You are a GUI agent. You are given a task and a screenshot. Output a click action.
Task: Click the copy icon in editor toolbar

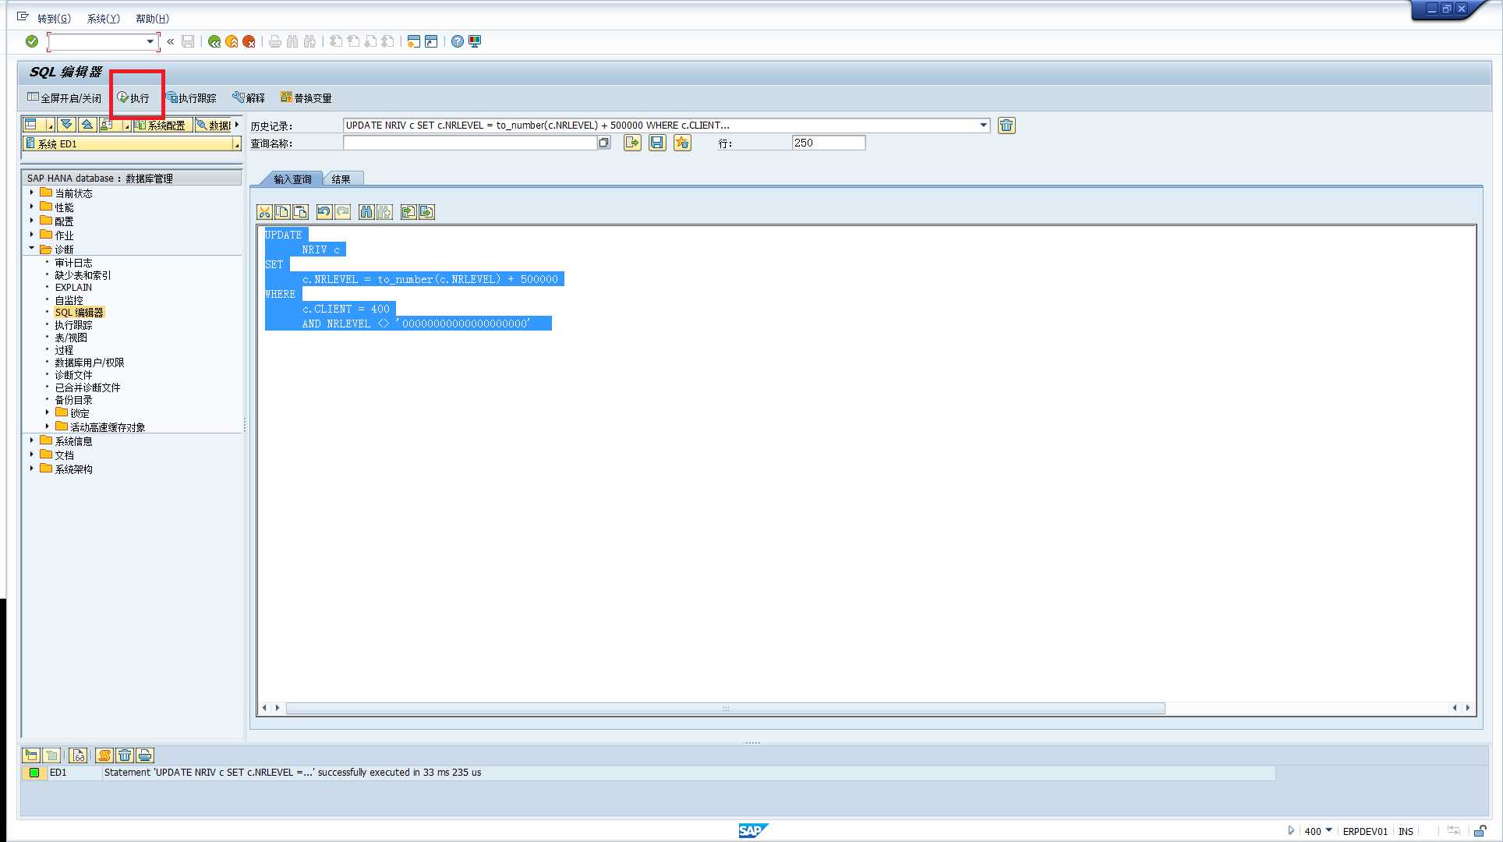point(282,212)
